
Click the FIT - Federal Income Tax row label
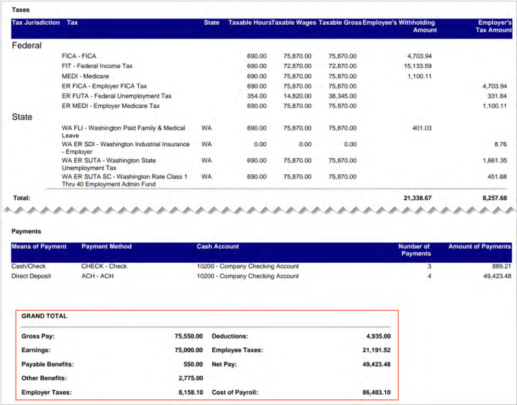(97, 66)
